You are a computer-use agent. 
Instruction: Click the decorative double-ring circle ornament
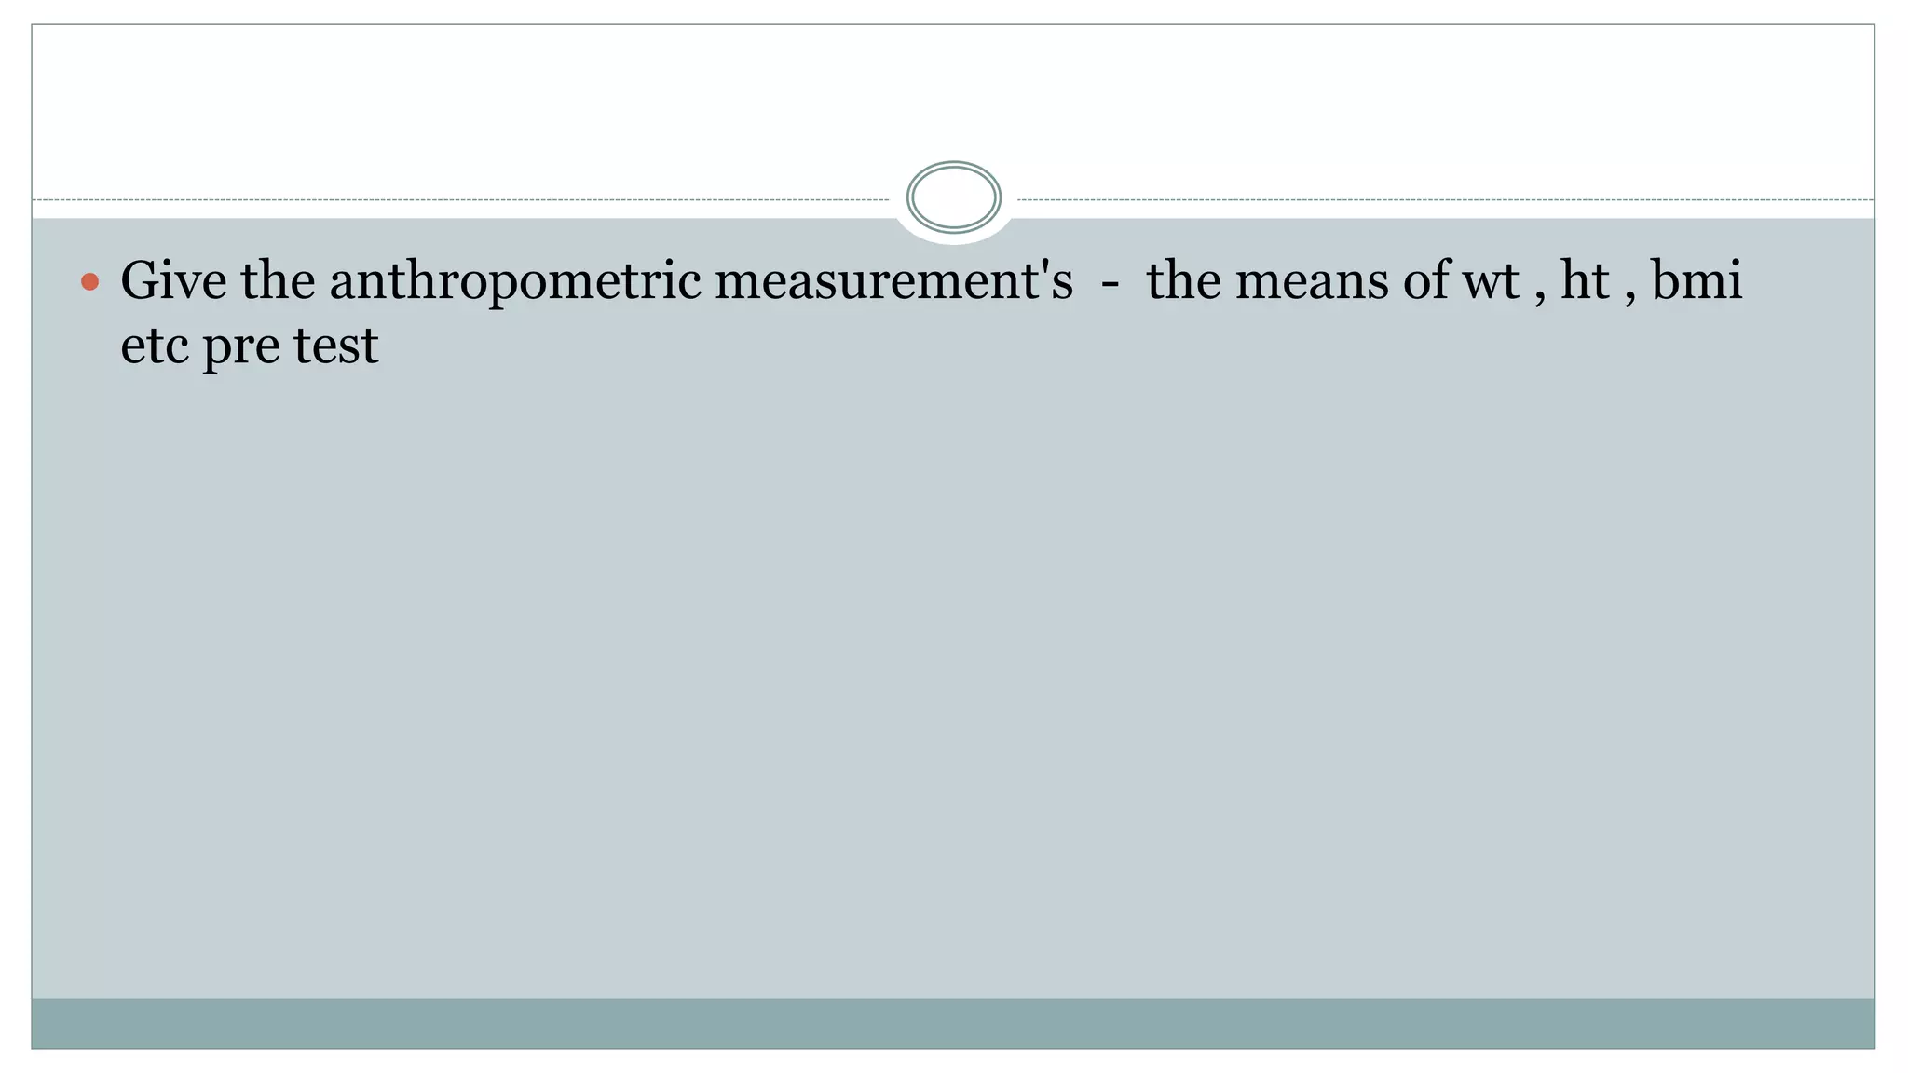953,197
